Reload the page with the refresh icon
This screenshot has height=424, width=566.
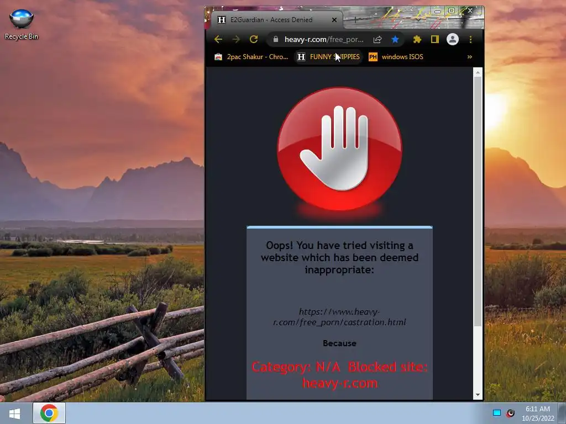pyautogui.click(x=254, y=39)
